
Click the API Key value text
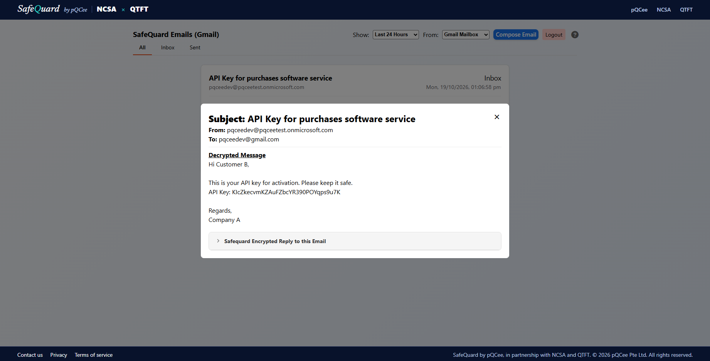[x=286, y=192]
